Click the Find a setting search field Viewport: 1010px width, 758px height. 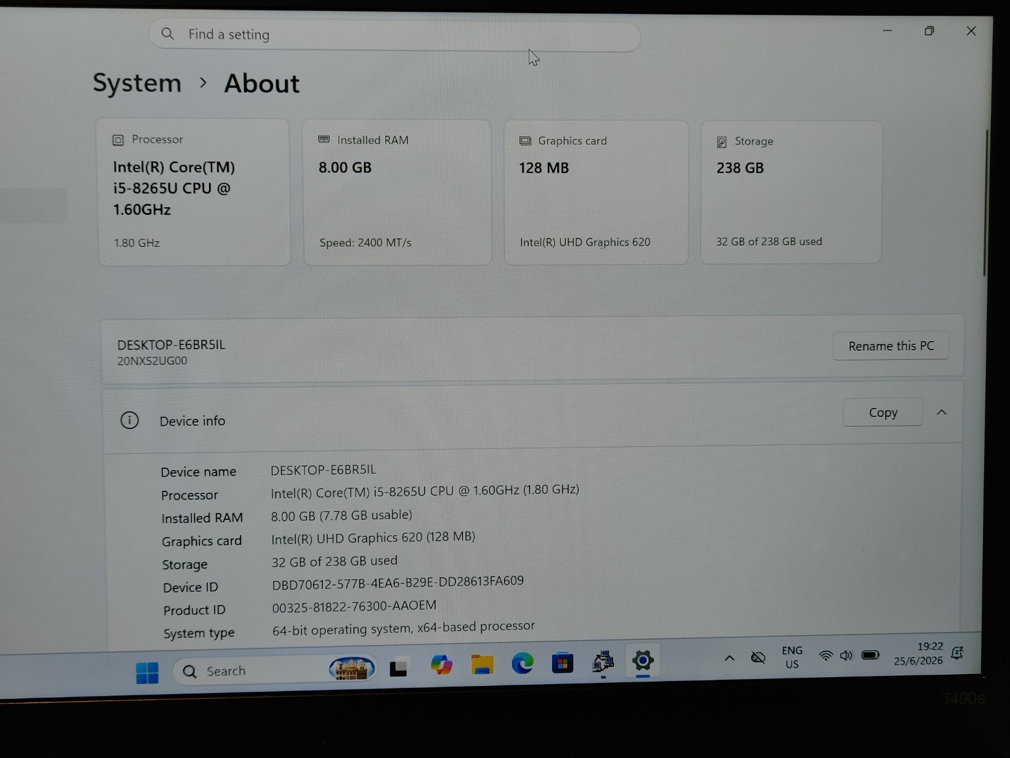pyautogui.click(x=394, y=35)
